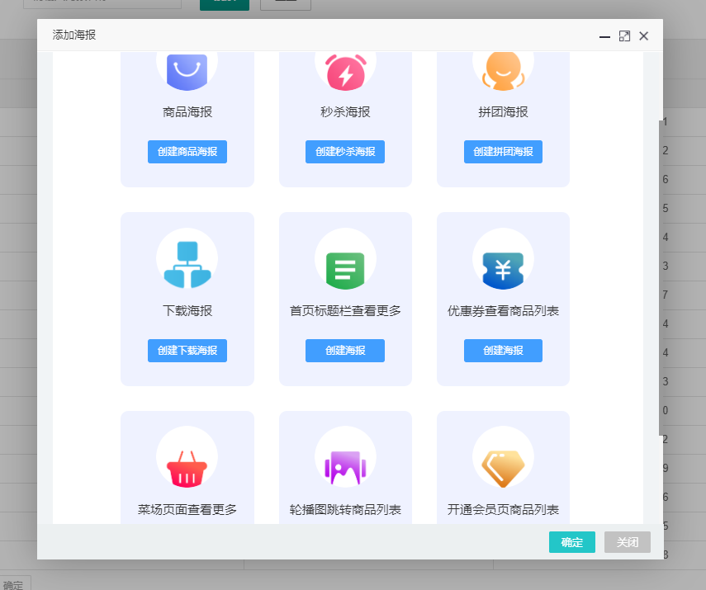Minimize the 添加海报 dialog

(x=604, y=36)
